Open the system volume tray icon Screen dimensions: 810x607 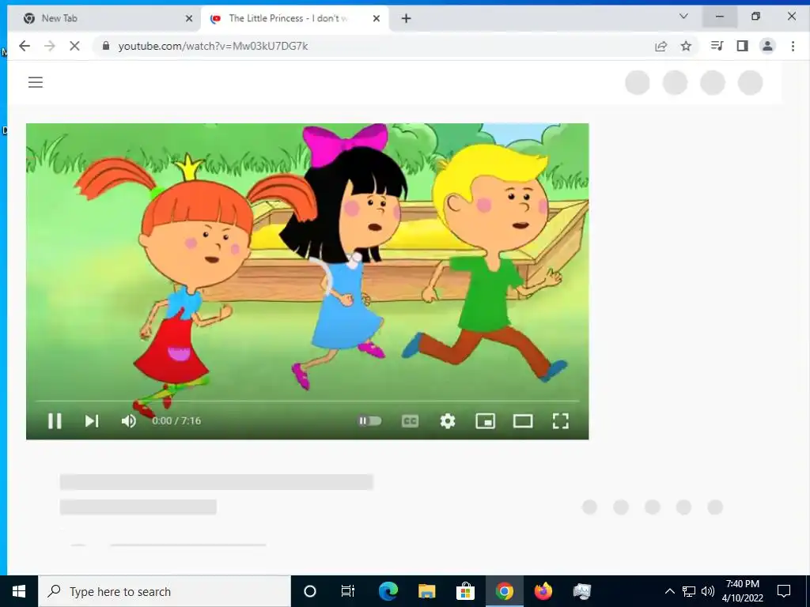[708, 591]
